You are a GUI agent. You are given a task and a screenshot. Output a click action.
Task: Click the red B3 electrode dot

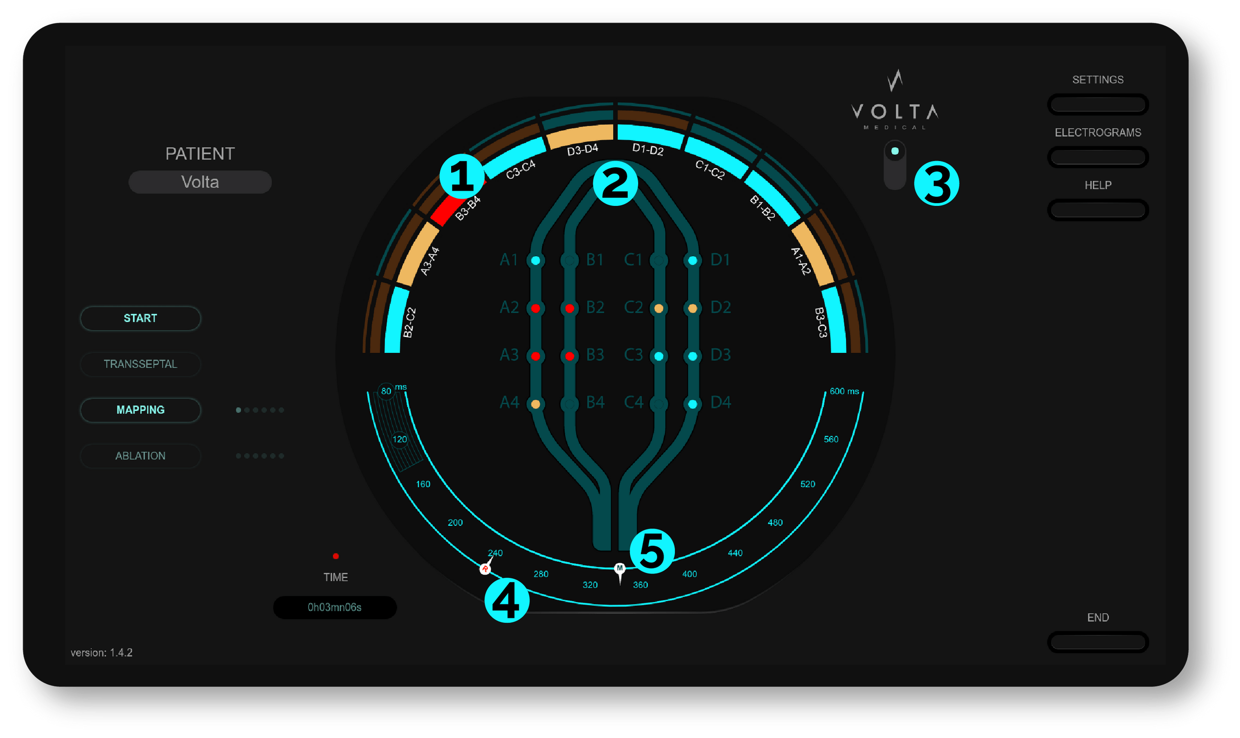click(x=569, y=356)
